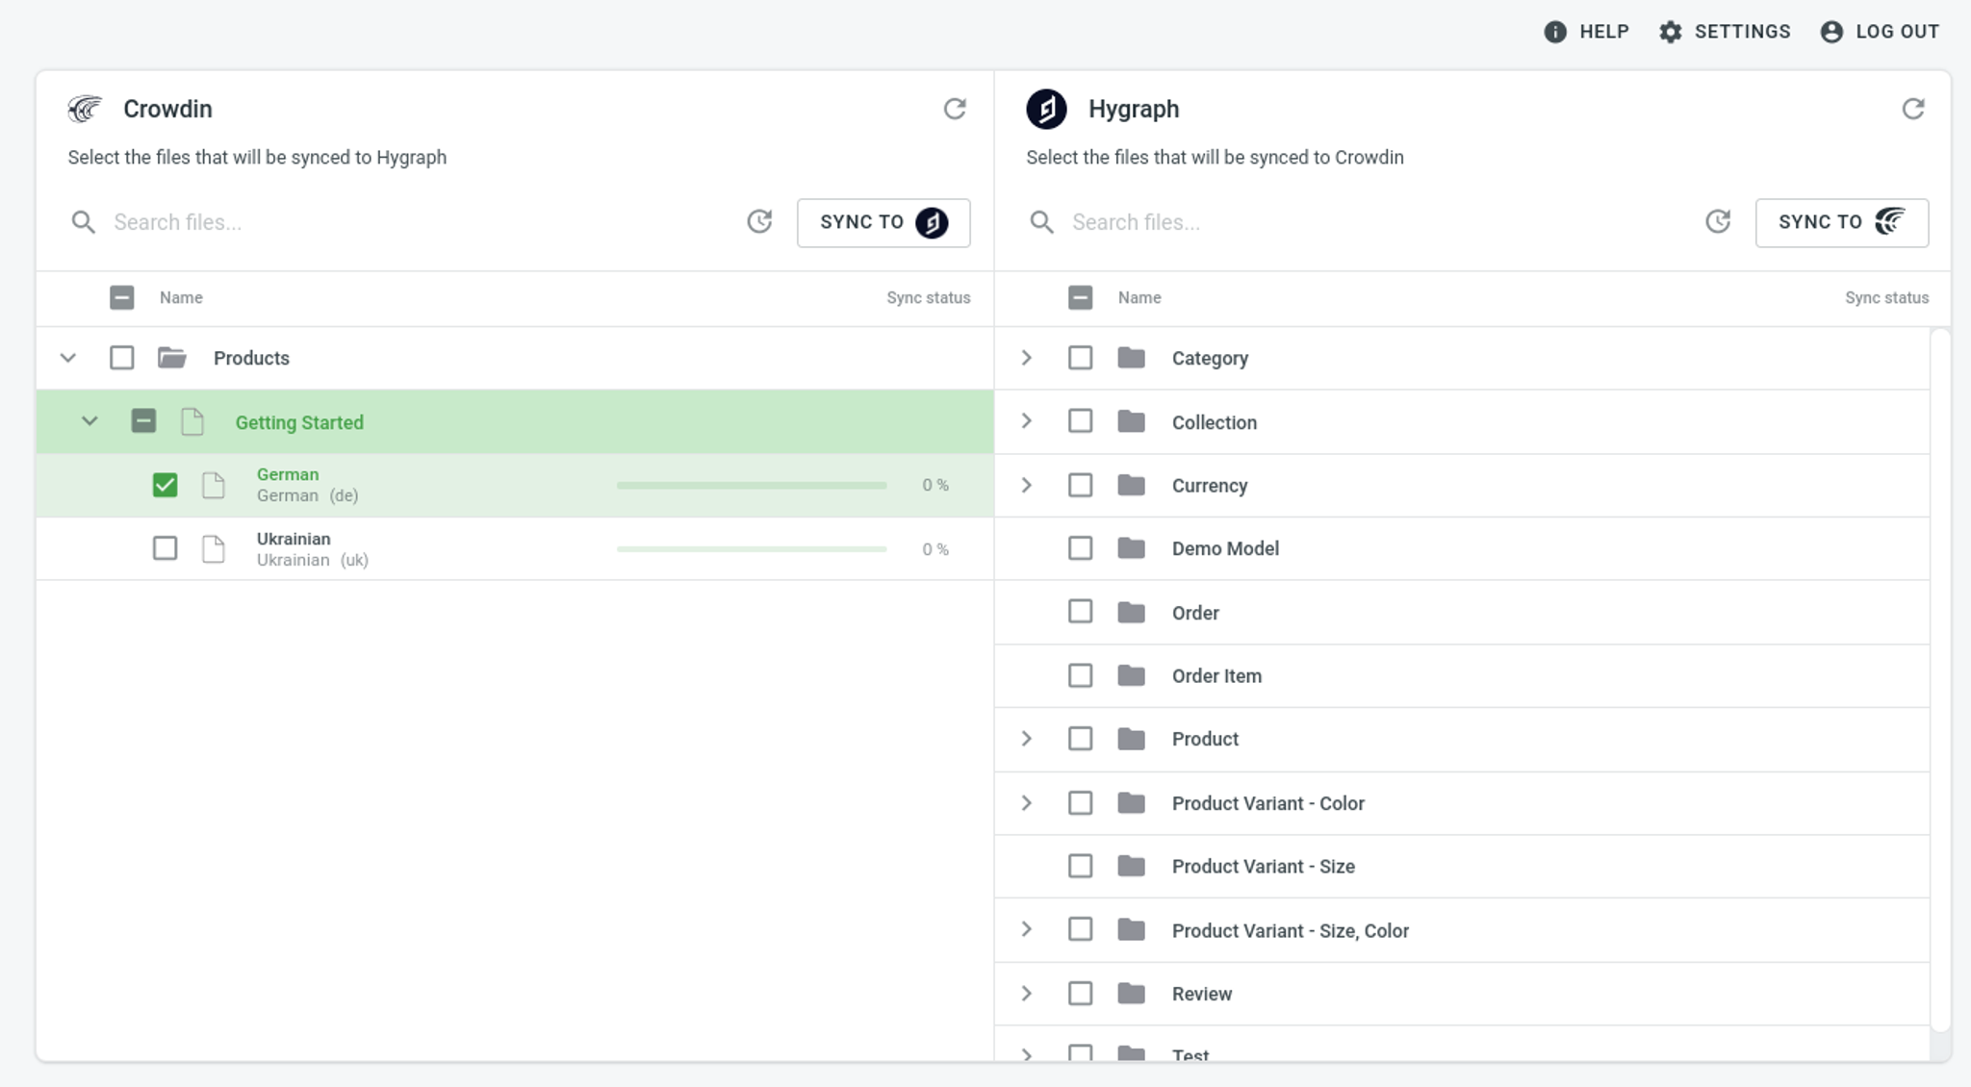The width and height of the screenshot is (1971, 1087).
Task: Click the Ukrainian file icon
Action: pos(214,548)
